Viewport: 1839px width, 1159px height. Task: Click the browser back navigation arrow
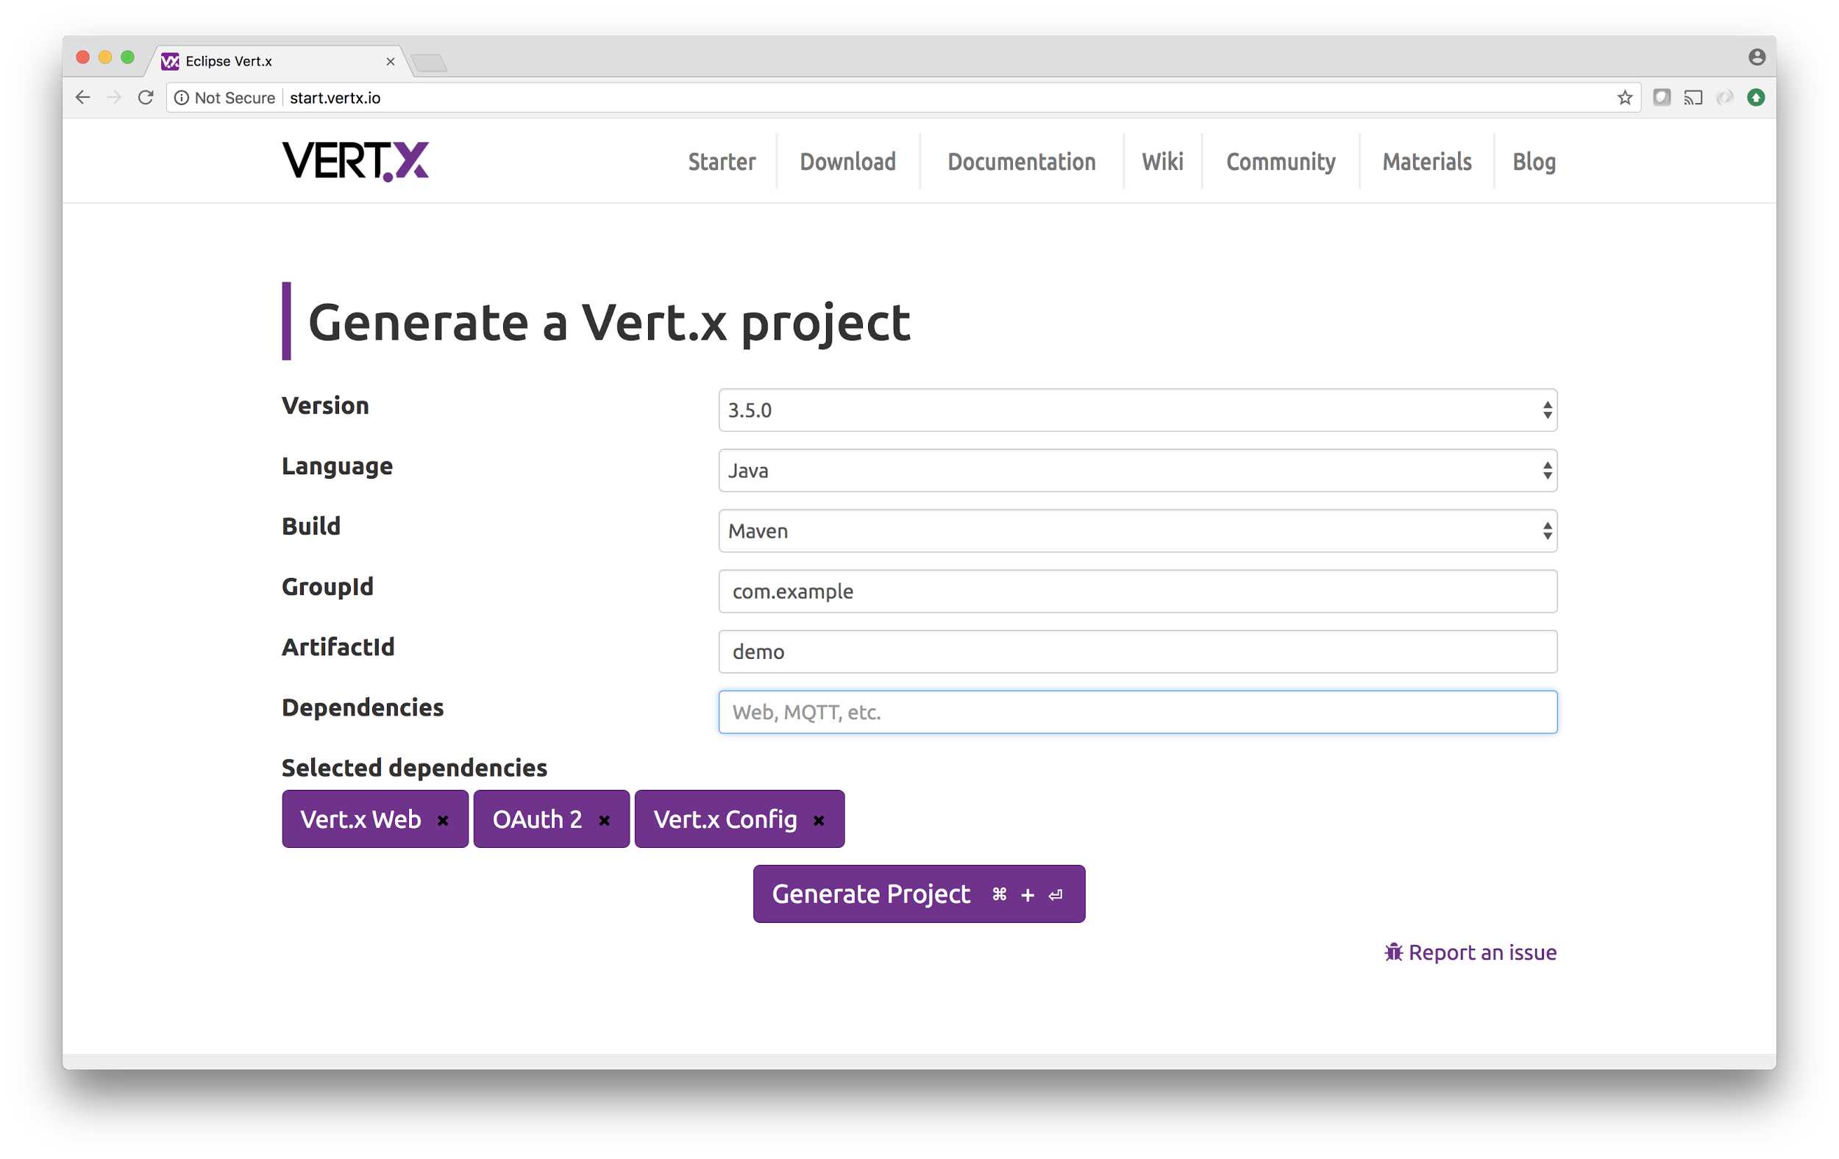(x=80, y=98)
